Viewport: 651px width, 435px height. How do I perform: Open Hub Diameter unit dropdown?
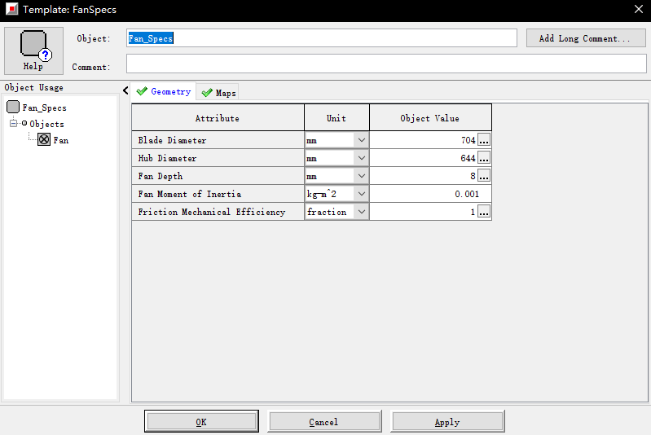pyautogui.click(x=362, y=158)
